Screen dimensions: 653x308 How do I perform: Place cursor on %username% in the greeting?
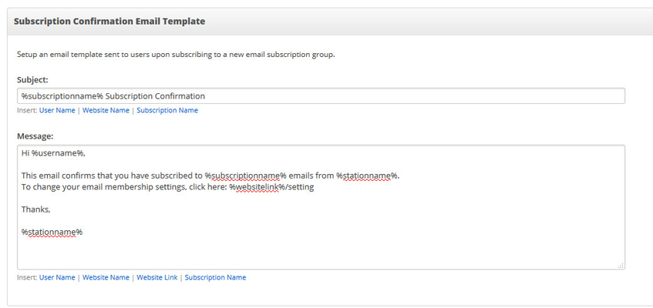coord(58,153)
